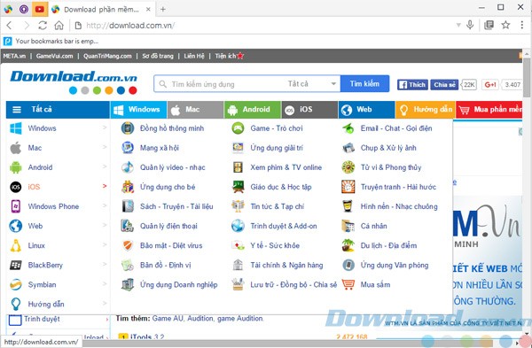Viewport: 532px width, 348px height.
Task: Open the Tất cả search category dropdown
Action: (x=311, y=84)
